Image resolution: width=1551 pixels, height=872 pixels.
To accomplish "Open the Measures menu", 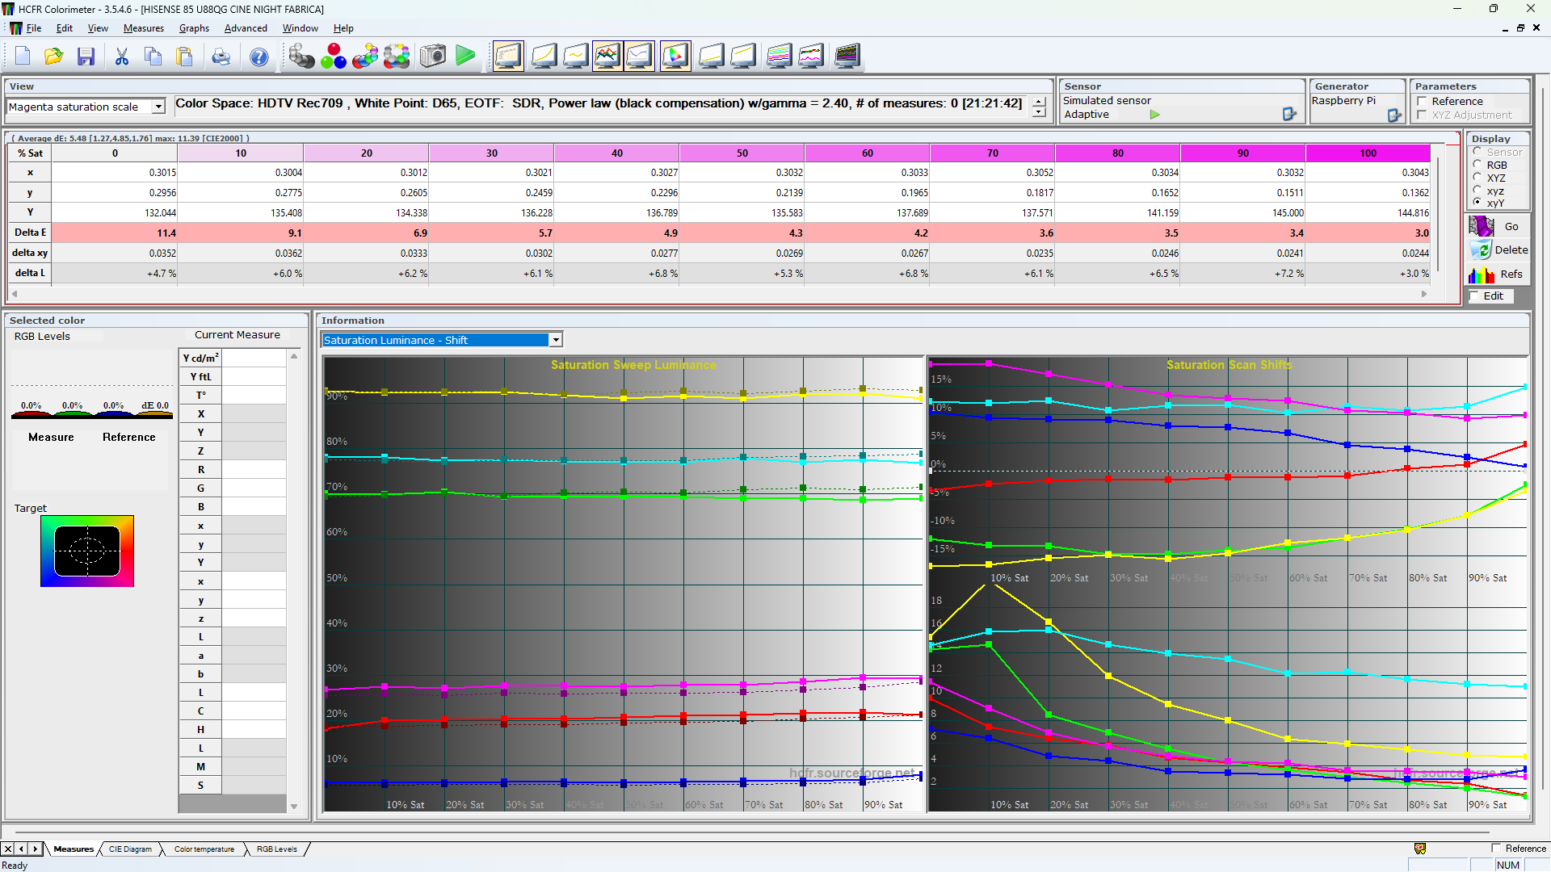I will point(144,28).
